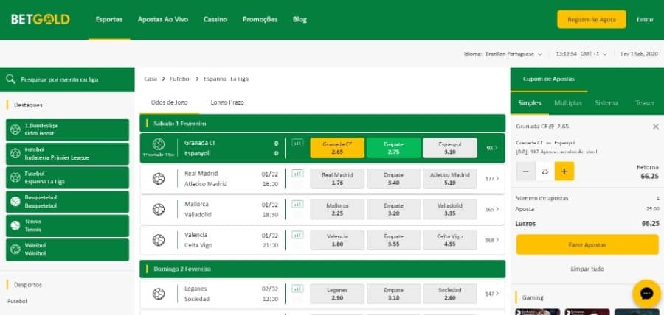Decrease stake with minus button

(526, 171)
